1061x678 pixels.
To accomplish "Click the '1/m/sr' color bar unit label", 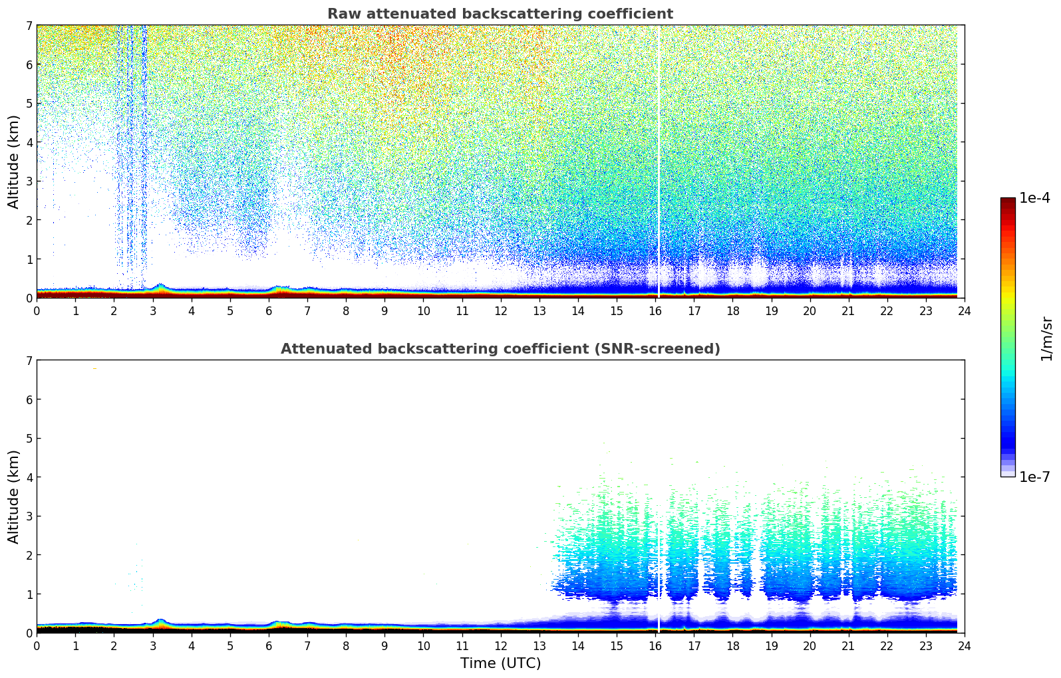I will pos(1046,338).
